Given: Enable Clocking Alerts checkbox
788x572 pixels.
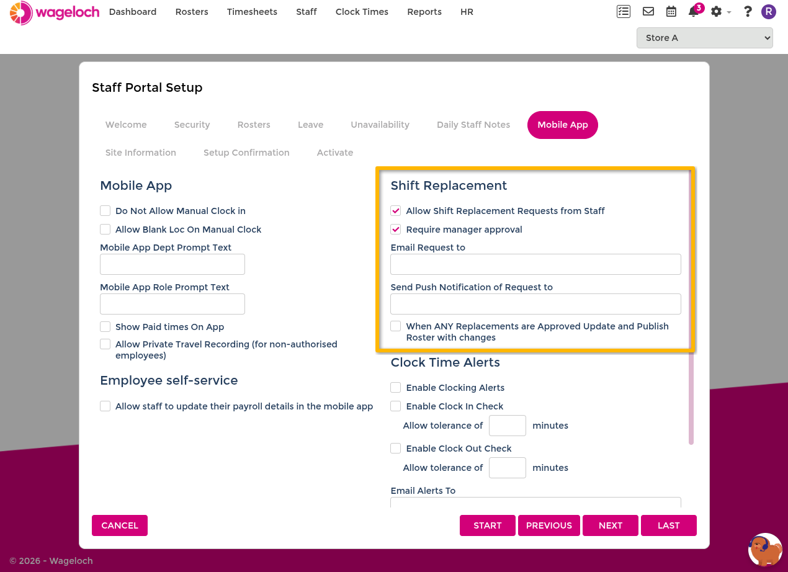Looking at the screenshot, I should 396,388.
